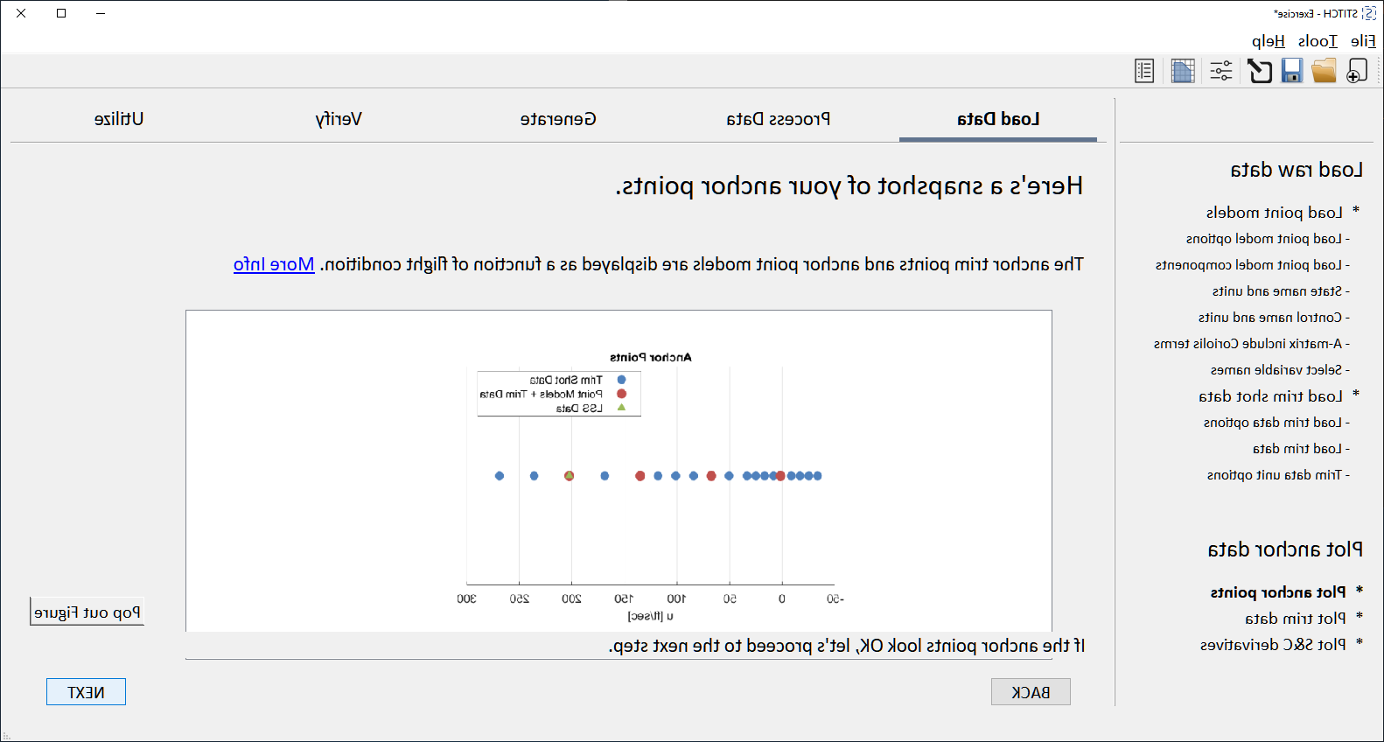
Task: Click 'LSS Data' legend entry
Action: pos(579,408)
